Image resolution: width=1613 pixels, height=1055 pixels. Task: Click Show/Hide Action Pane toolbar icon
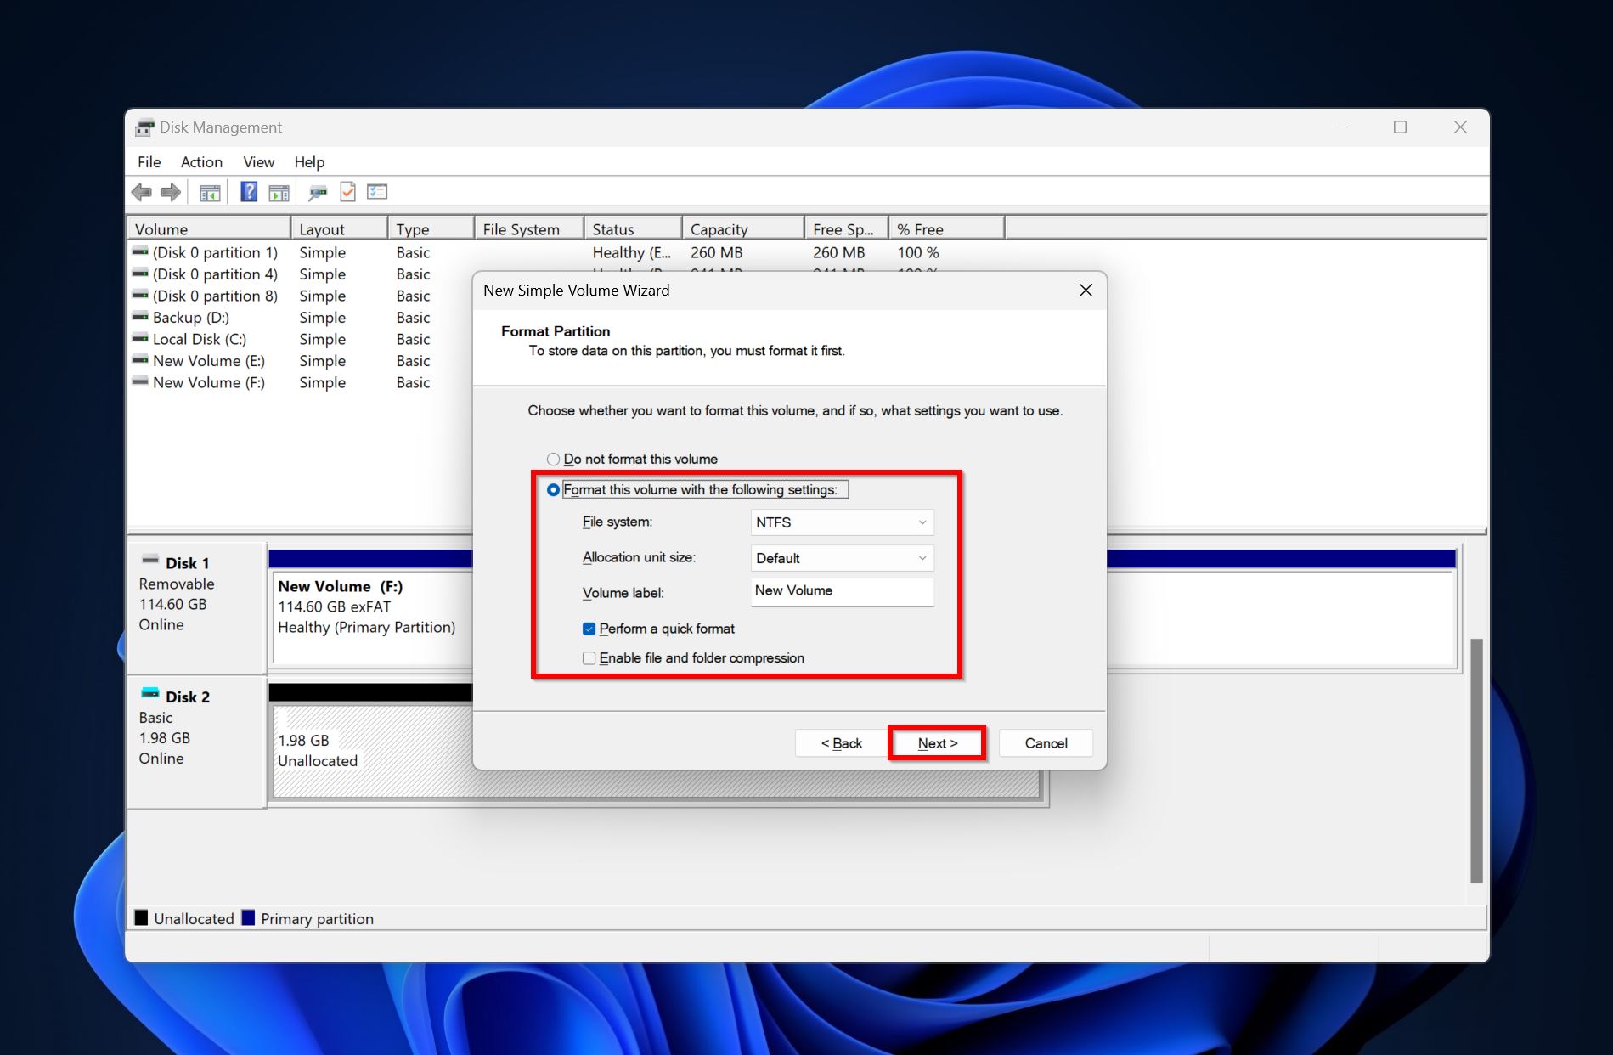pos(279,193)
